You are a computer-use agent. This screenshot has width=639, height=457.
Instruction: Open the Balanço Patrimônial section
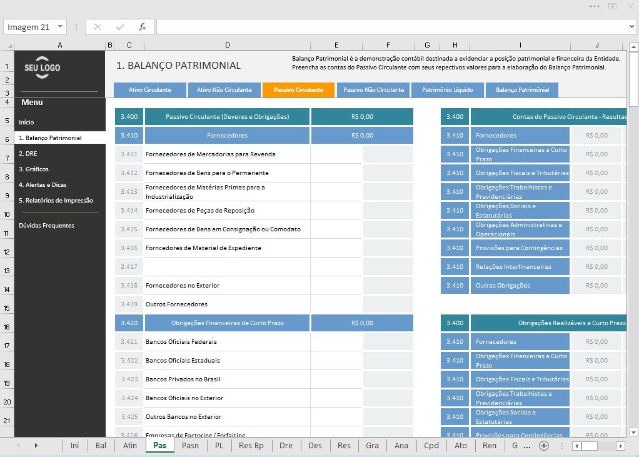(522, 90)
